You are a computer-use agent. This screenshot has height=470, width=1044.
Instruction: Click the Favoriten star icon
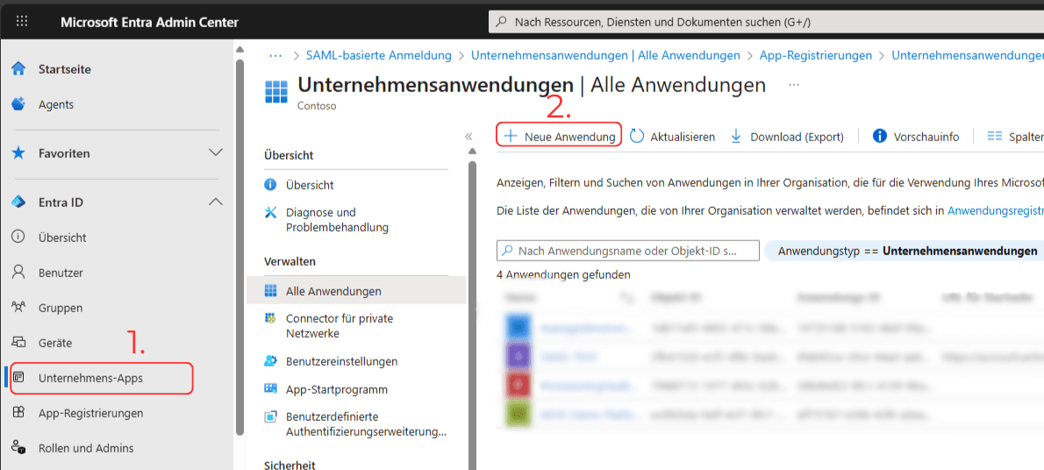click(x=18, y=153)
